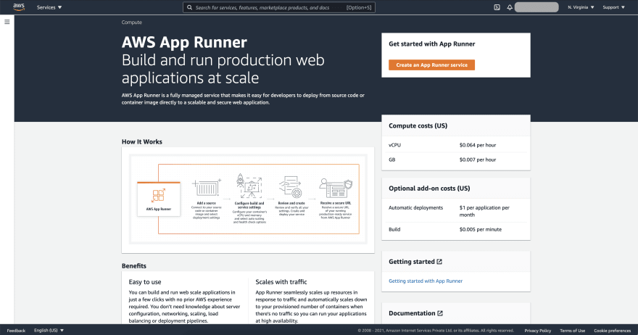
Task: Click the Getting started panel heading
Action: click(x=411, y=262)
